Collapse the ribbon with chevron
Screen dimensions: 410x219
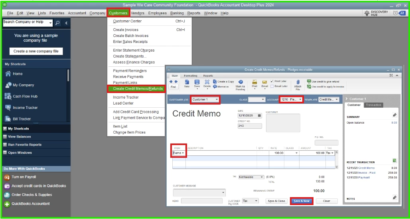(x=397, y=76)
